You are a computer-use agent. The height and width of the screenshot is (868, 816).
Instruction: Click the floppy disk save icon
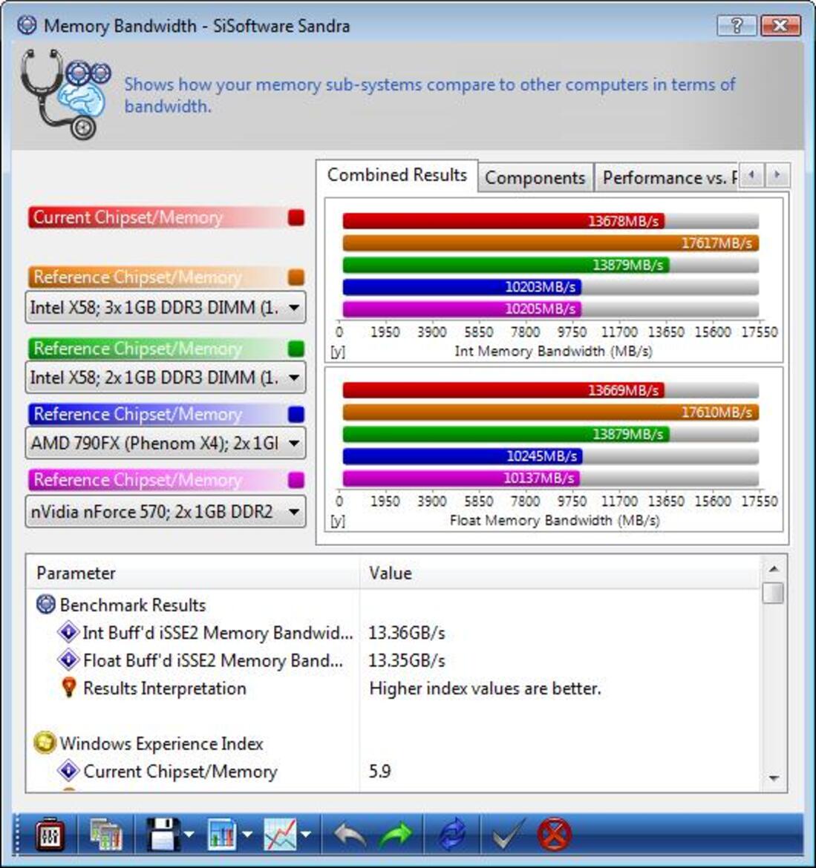pos(163,835)
